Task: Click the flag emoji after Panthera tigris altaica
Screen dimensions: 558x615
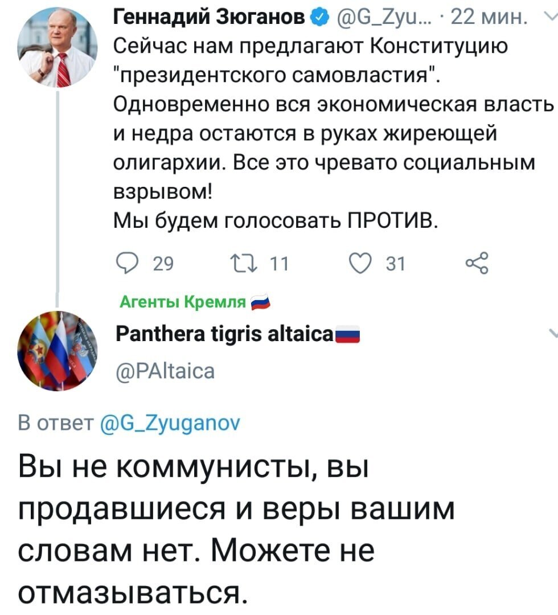Action: pos(347,334)
